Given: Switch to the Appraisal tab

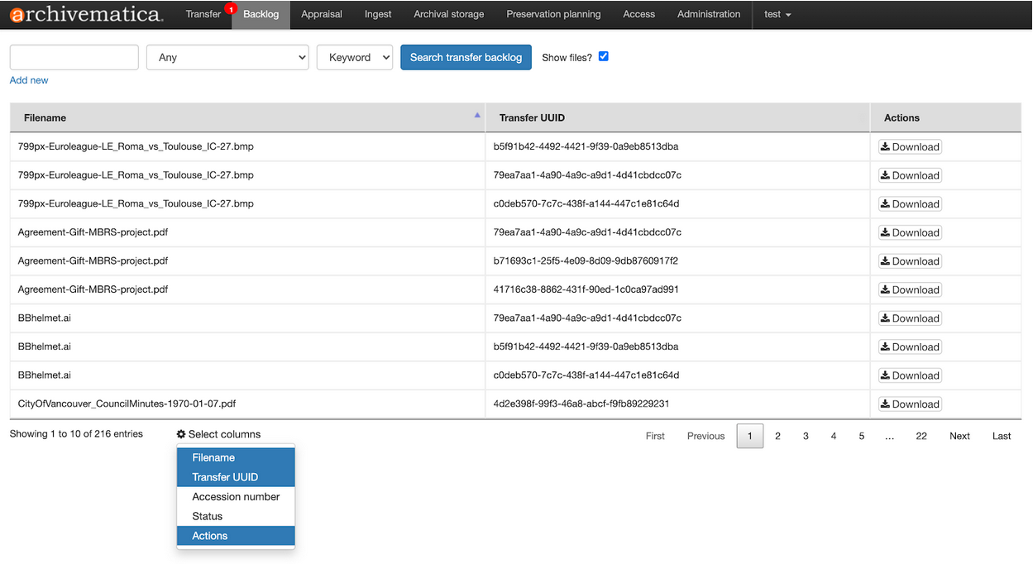Looking at the screenshot, I should [x=322, y=14].
